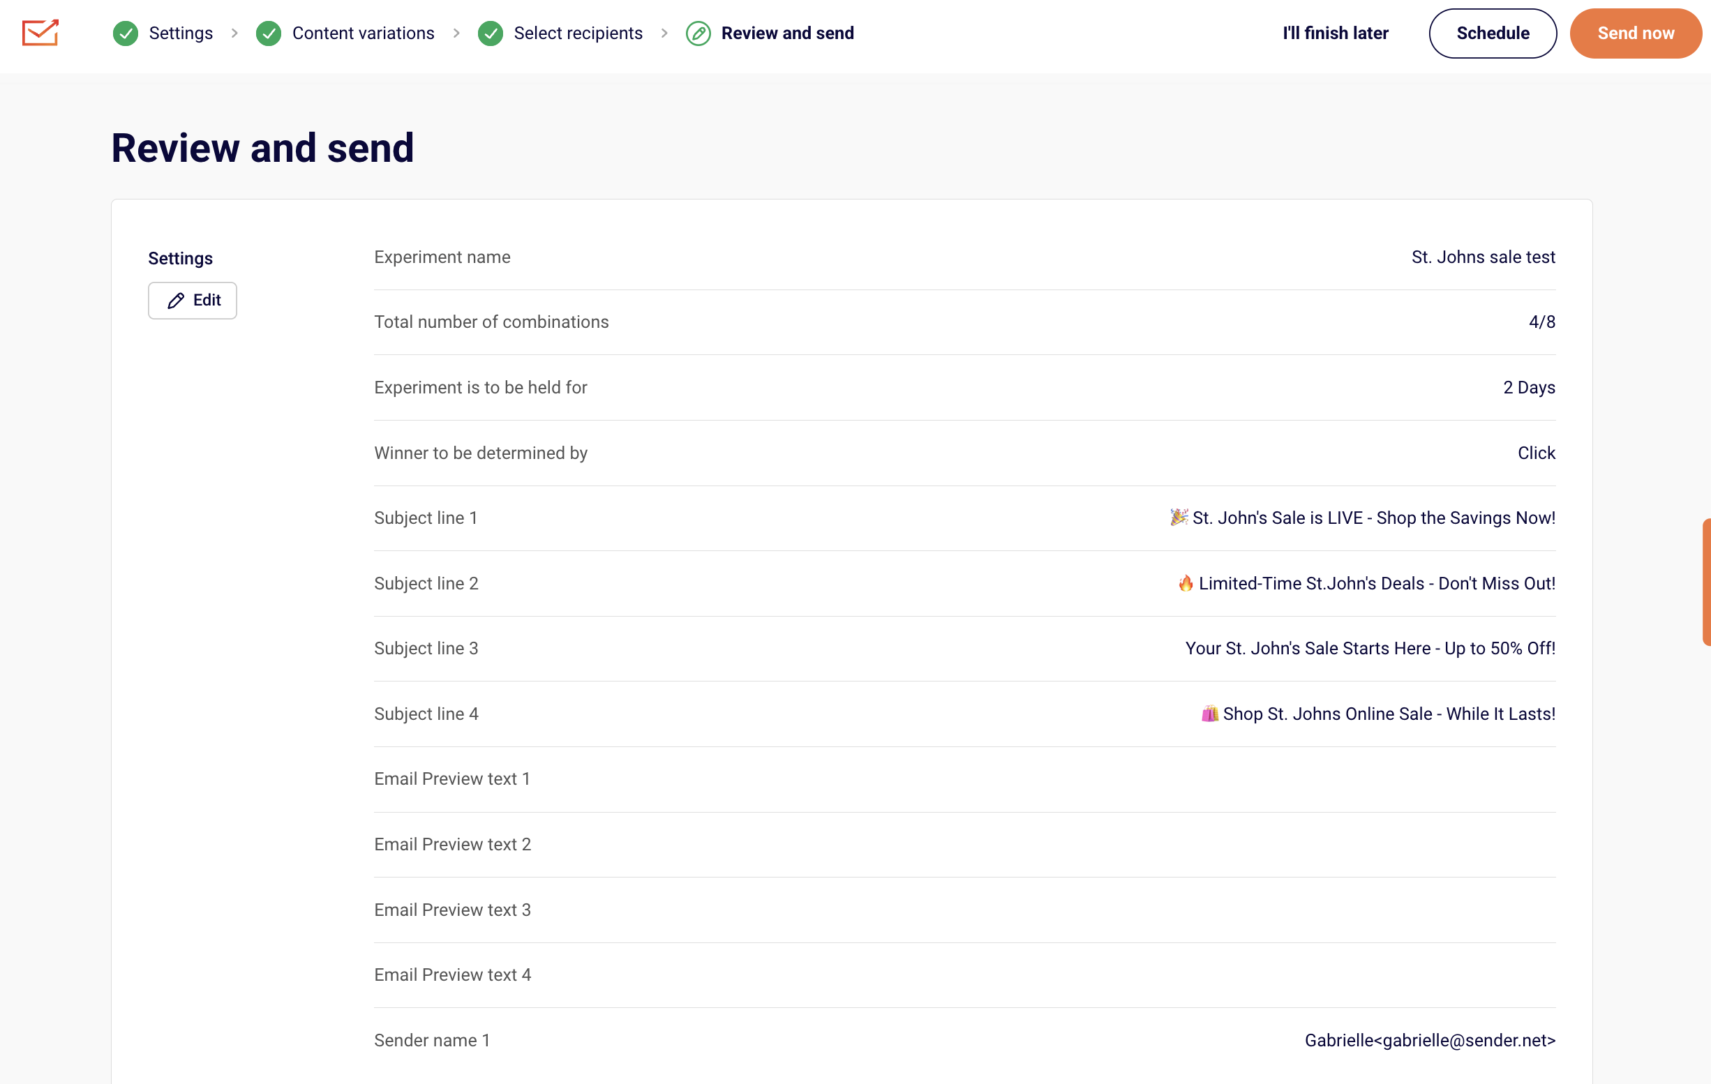Click the party popper emoji in Subject line 1
Screen dimensions: 1711x1084
[1179, 517]
